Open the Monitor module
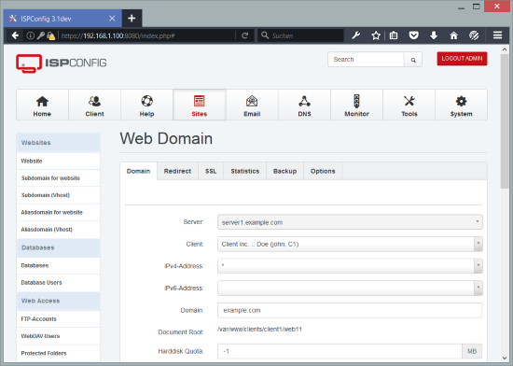The width and height of the screenshot is (513, 366). pos(356,106)
